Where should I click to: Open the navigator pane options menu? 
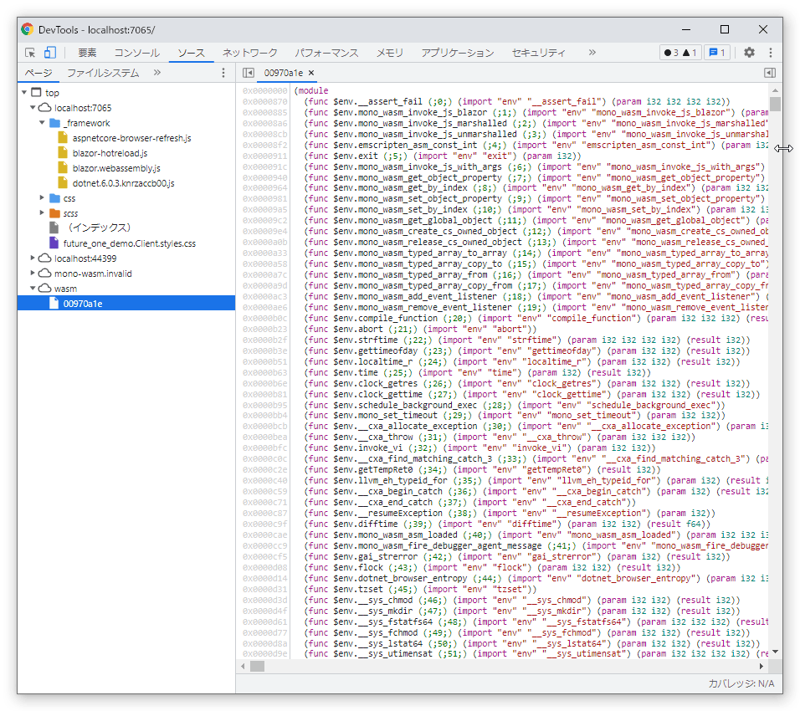click(x=223, y=73)
